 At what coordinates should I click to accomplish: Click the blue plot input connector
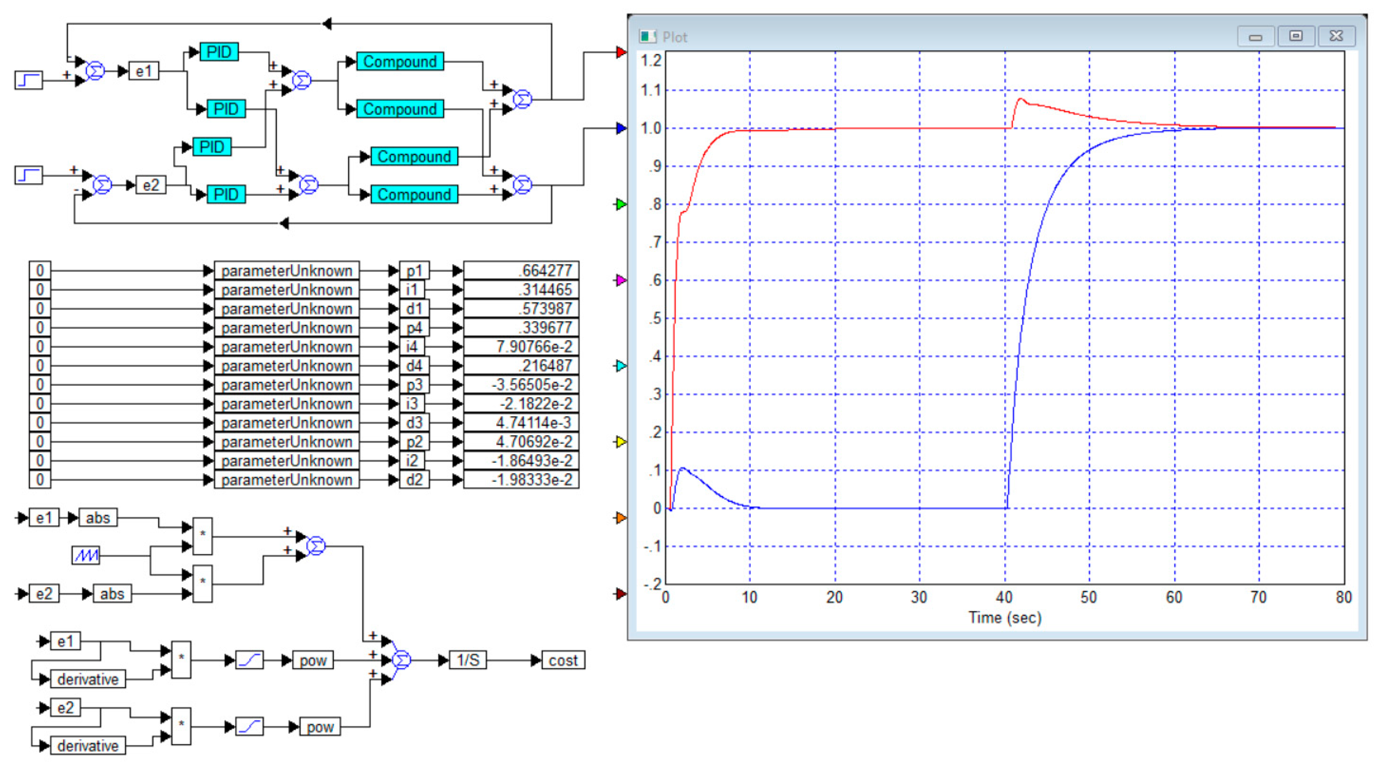(621, 128)
